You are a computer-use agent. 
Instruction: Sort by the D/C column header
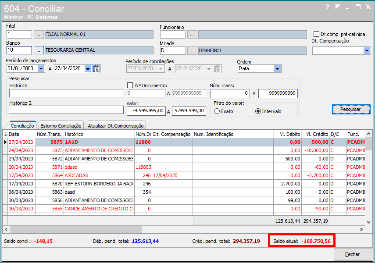[x=338, y=134]
